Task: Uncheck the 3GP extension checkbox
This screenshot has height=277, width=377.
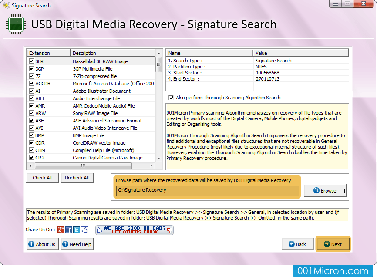Action: pyautogui.click(x=31, y=69)
